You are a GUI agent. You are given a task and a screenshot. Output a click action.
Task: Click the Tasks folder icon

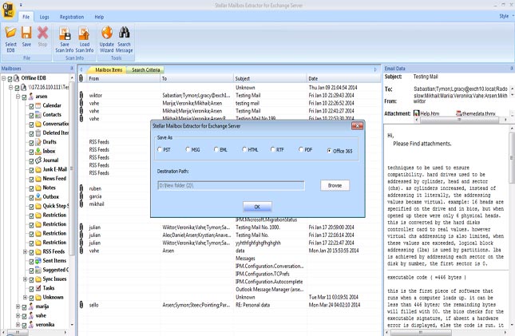click(x=38, y=288)
